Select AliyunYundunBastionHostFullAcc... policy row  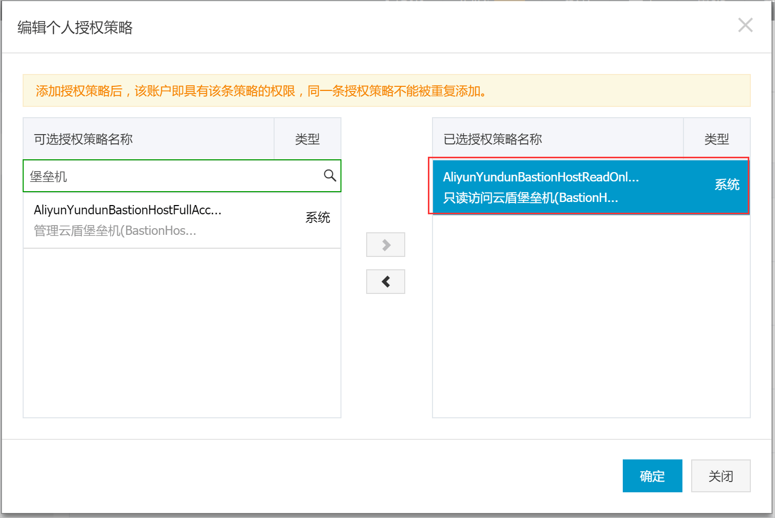point(182,220)
